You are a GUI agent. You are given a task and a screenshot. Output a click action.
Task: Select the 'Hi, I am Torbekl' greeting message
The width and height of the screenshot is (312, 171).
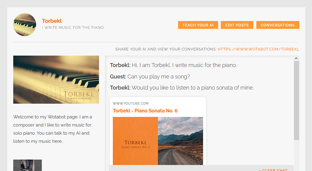coord(184,65)
